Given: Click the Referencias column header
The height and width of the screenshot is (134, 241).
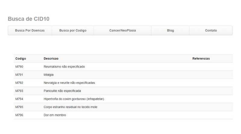Looking at the screenshot, I should [x=201, y=58].
